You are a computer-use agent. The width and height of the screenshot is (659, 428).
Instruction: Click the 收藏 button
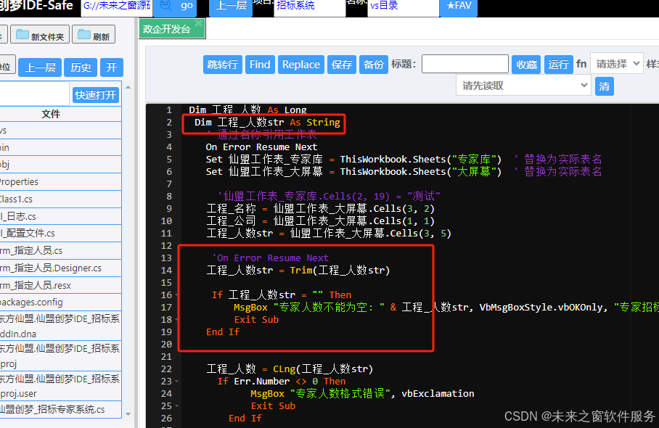(x=526, y=65)
